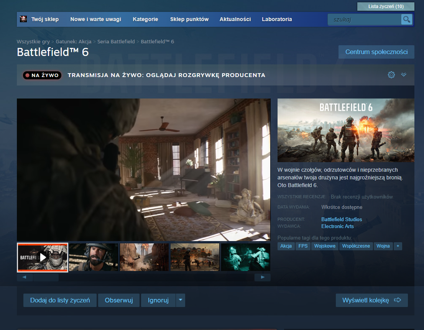This screenshot has width=424, height=330.
Task: Click the thumbnail strip scrollbar handle
Action: tap(46, 277)
